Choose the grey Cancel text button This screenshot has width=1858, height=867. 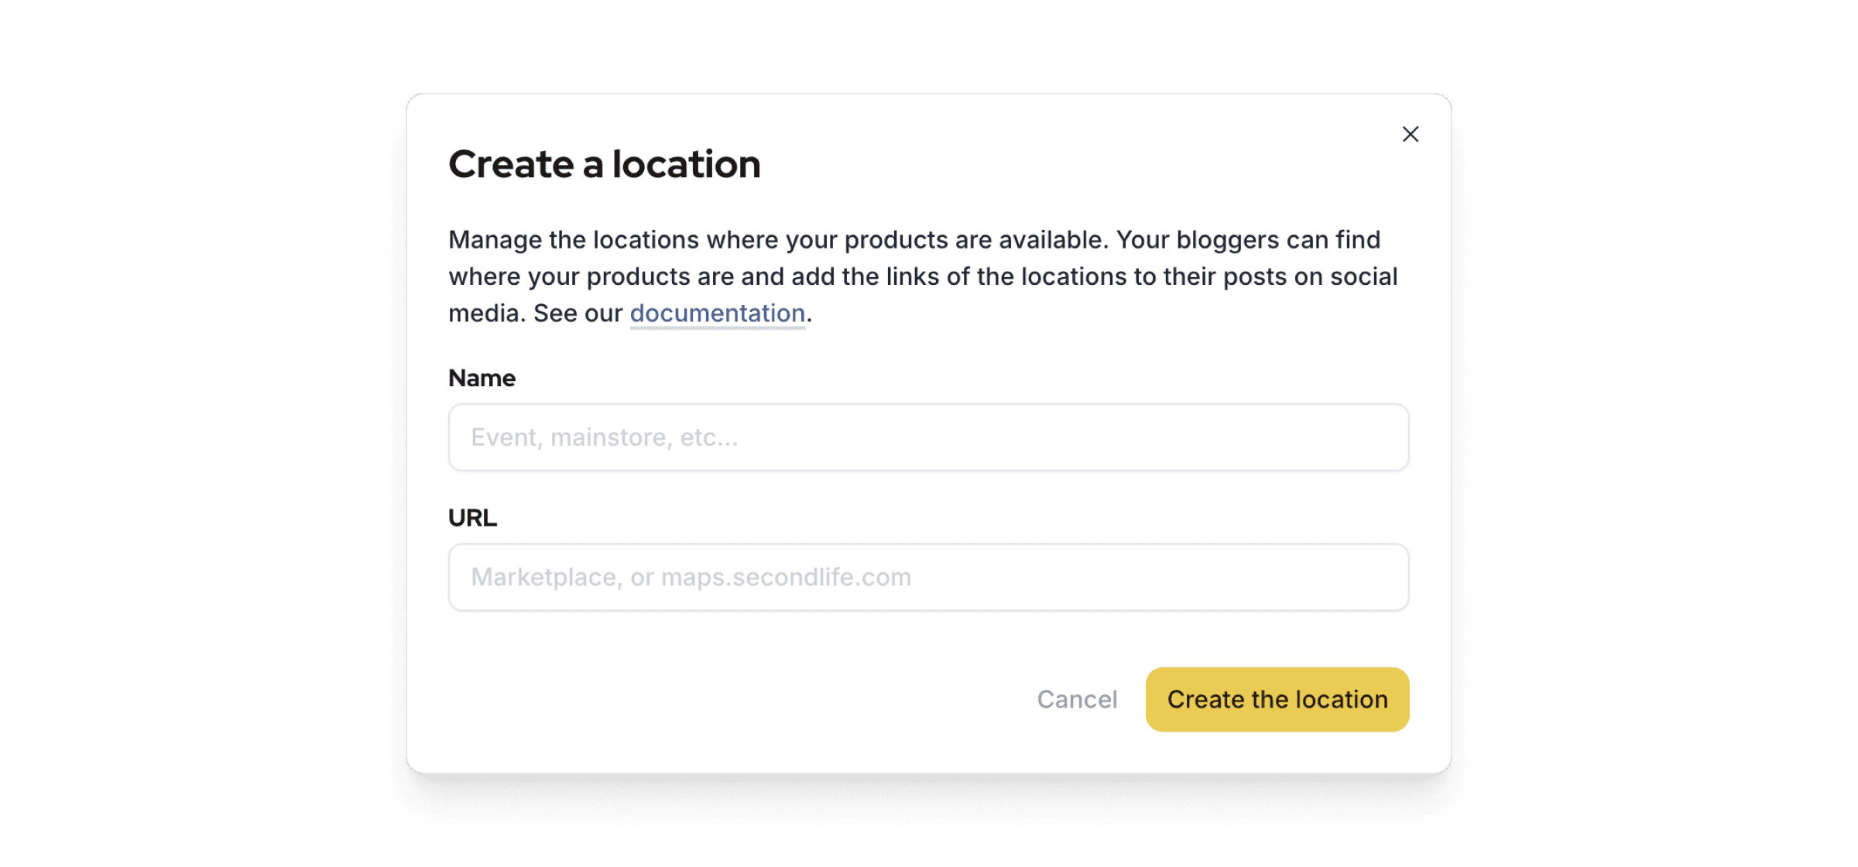coord(1077,700)
